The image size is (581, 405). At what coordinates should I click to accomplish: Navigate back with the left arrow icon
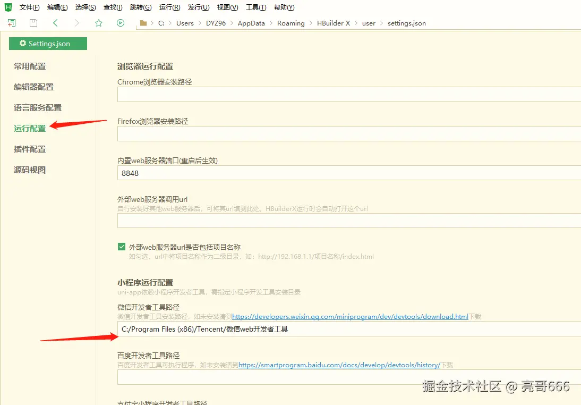pos(55,23)
